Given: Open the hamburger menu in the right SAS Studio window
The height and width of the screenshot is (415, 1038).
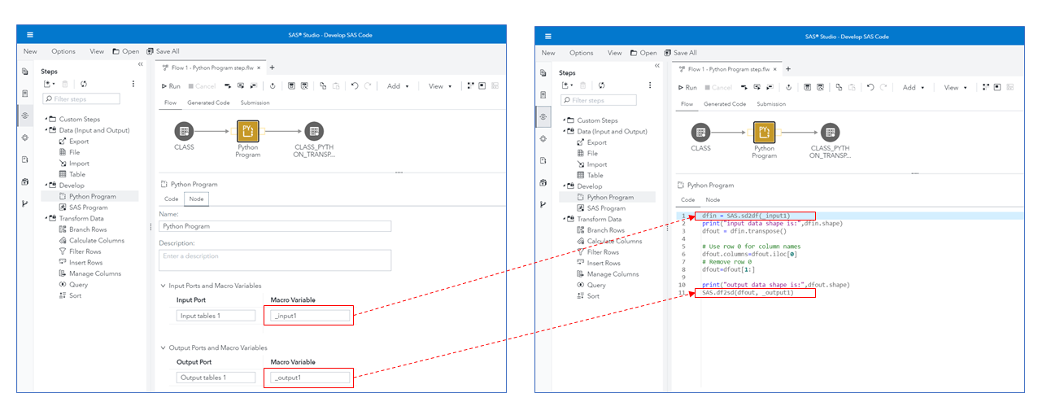Looking at the screenshot, I should click(547, 37).
